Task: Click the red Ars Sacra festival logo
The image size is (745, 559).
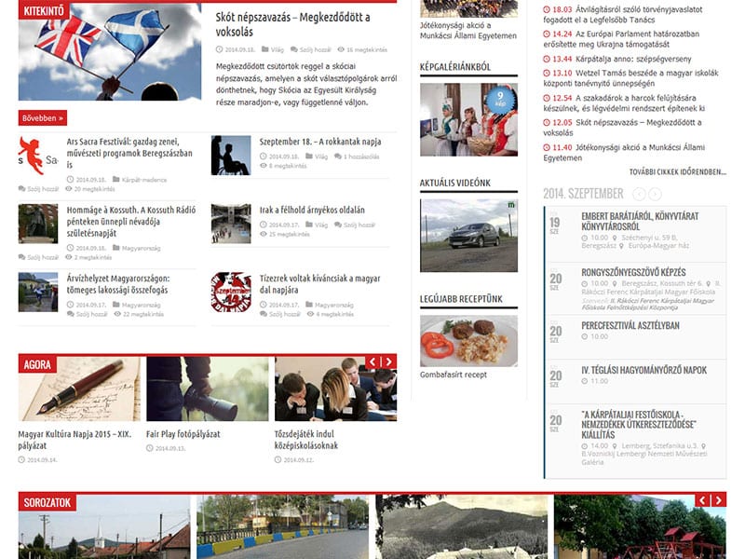Action: [37, 156]
